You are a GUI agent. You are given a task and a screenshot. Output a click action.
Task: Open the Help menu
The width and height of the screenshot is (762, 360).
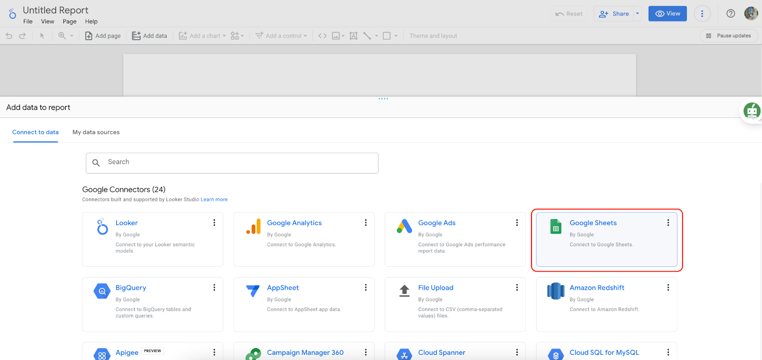(x=91, y=21)
